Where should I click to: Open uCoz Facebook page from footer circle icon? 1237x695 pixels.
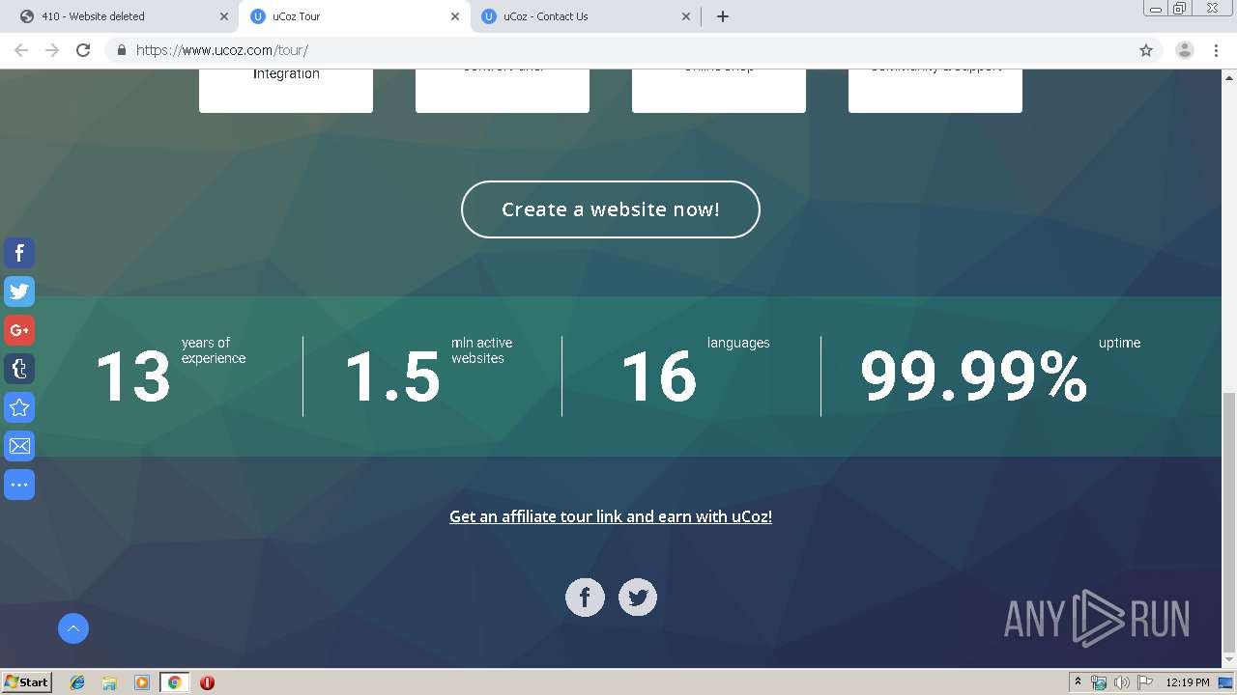pyautogui.click(x=585, y=598)
